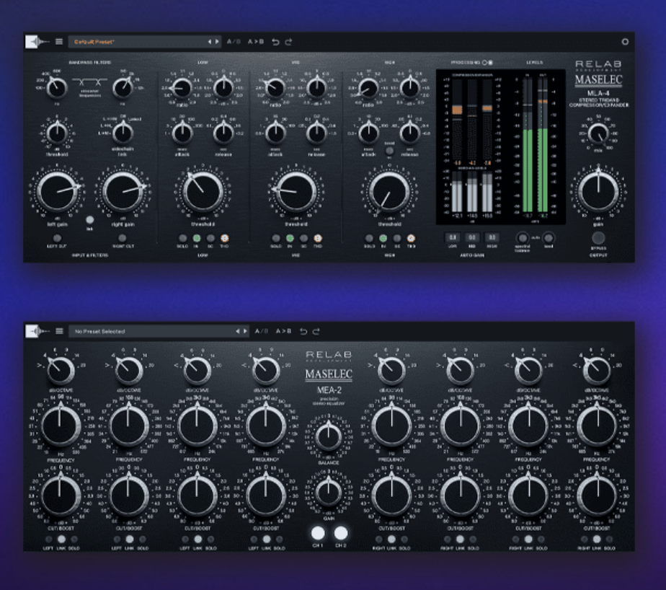666x590 pixels.
Task: Click the MLA-4 mix knob
Action: pyautogui.click(x=598, y=134)
